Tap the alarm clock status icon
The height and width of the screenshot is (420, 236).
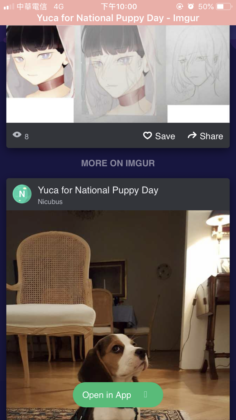click(x=191, y=7)
